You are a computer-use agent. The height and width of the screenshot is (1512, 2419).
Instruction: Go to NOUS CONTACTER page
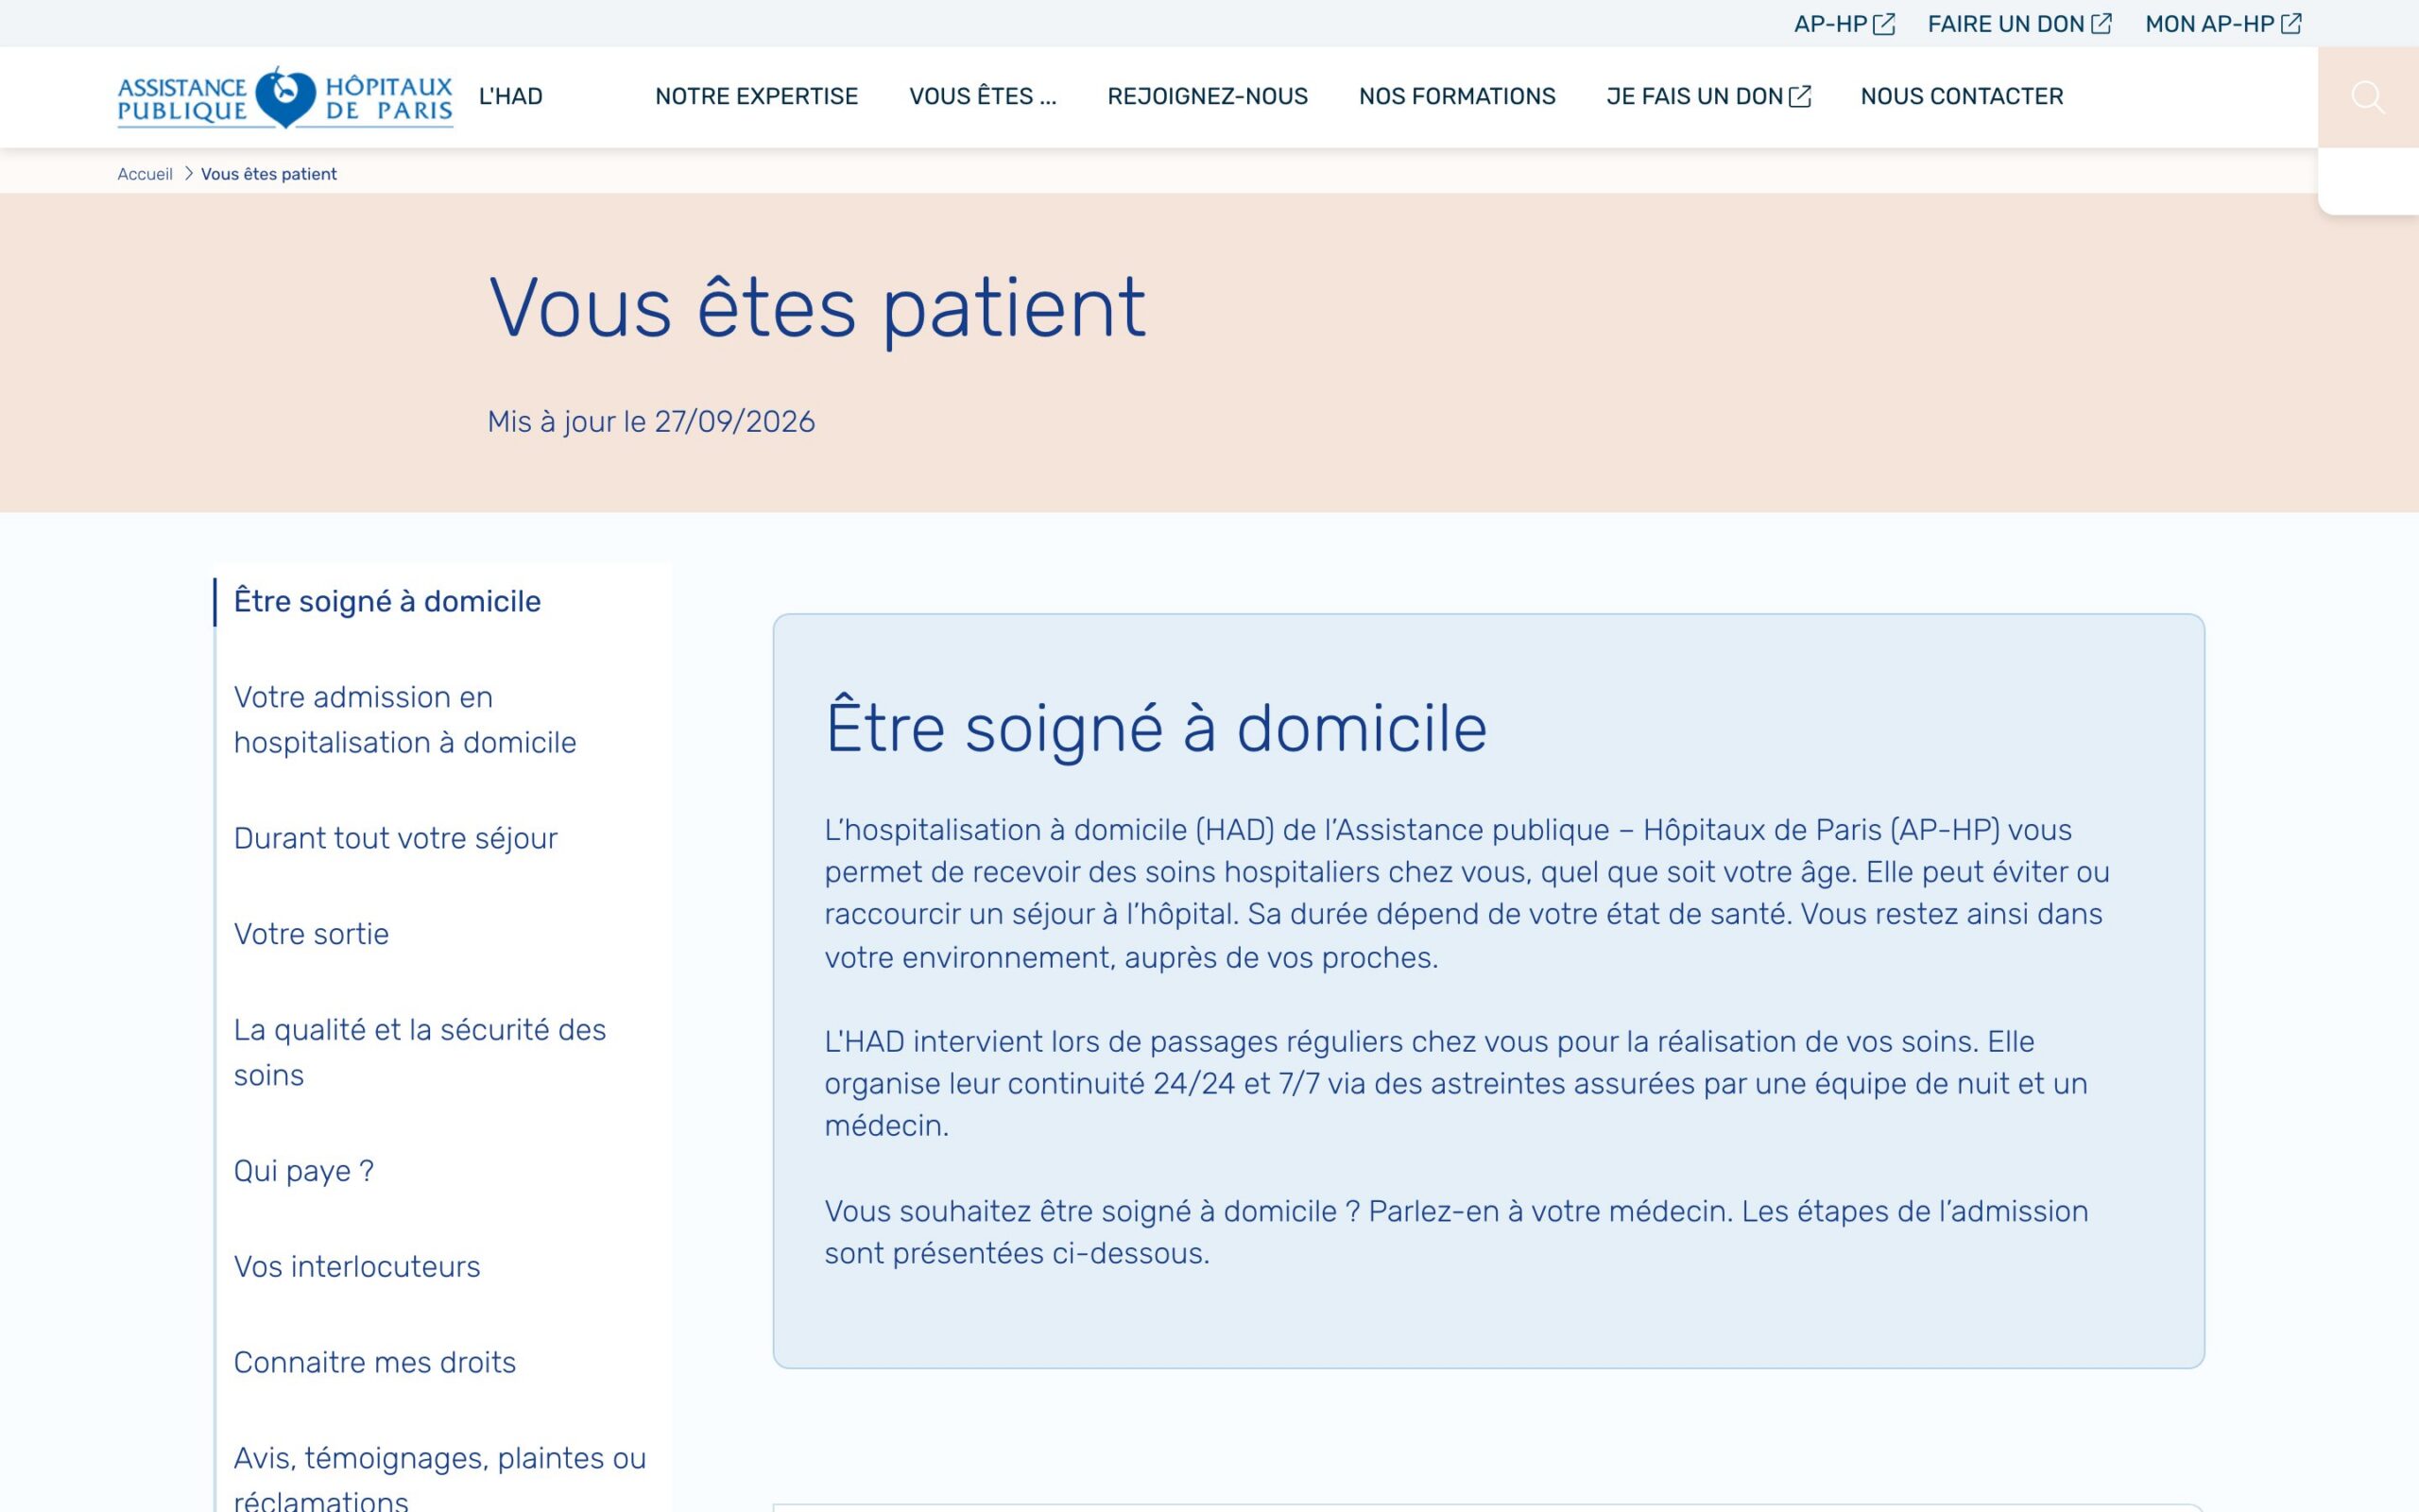[1963, 96]
